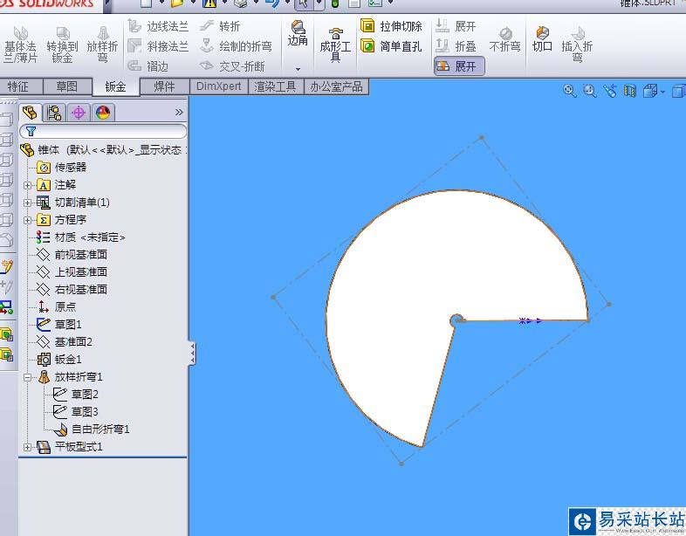The height and width of the screenshot is (536, 686).
Task: Expand the Flat-Pattern (平板型式1) node
Action: 28,447
